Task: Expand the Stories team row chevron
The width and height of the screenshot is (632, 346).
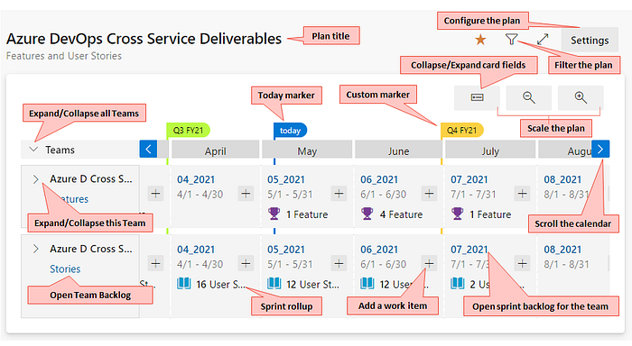Action: point(35,249)
